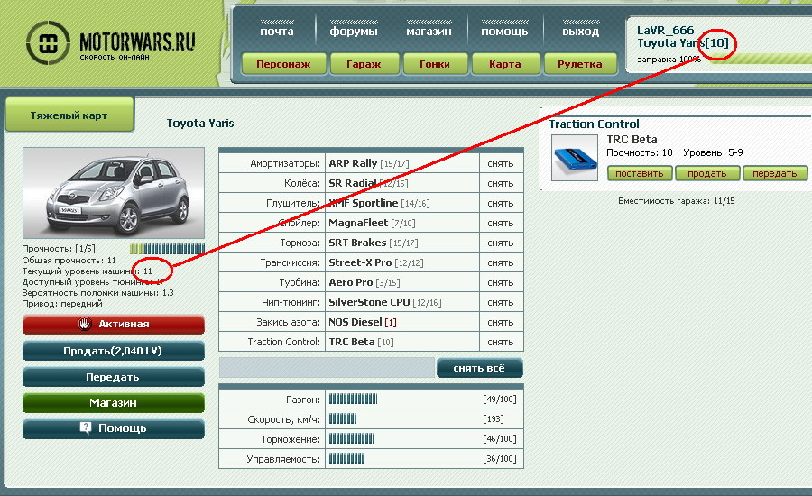Open the форумы menu item
Screen dimensions: 812x496
click(x=354, y=32)
